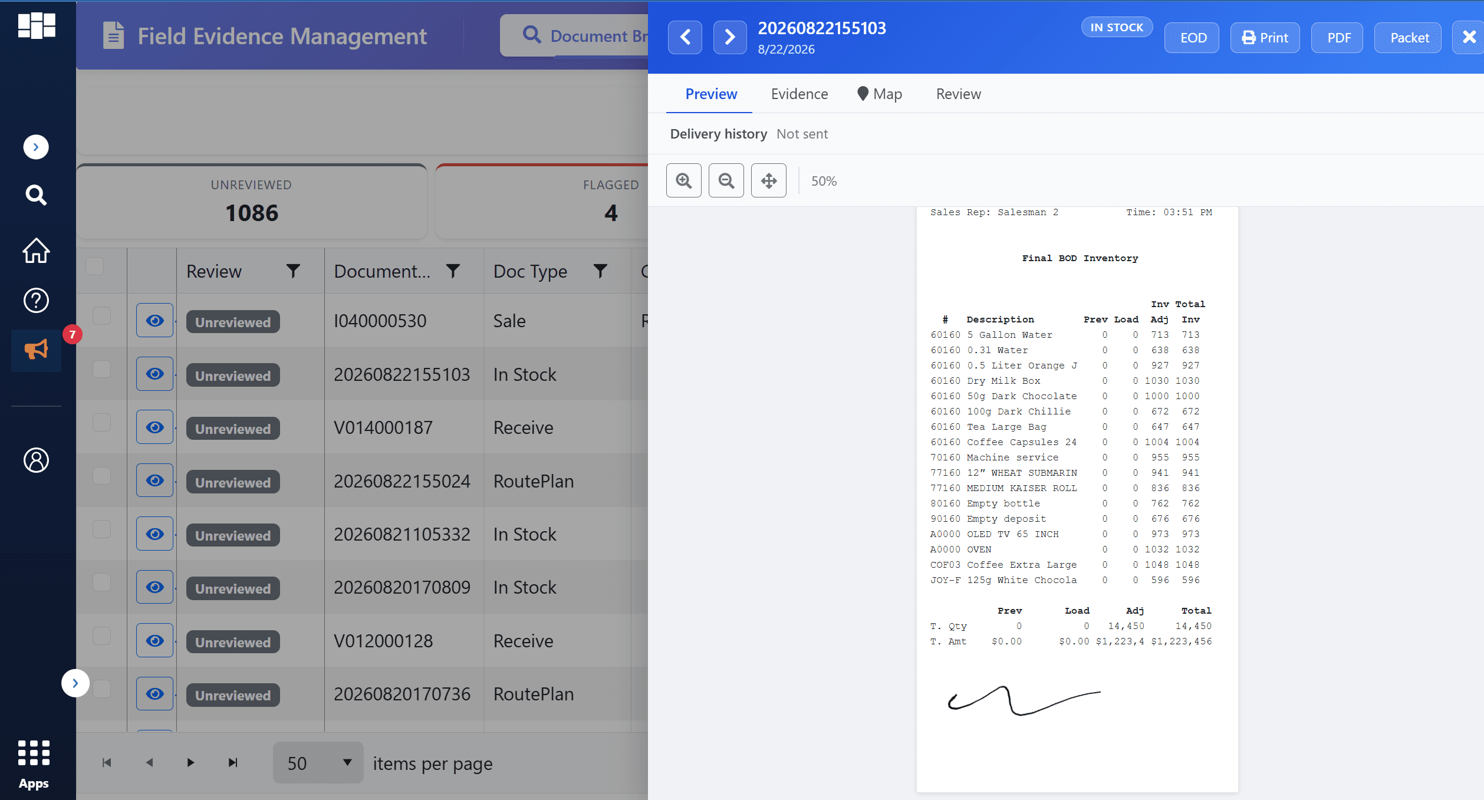The width and height of the screenshot is (1484, 800).
Task: Open the user profile icon in sidebar
Action: (x=36, y=460)
